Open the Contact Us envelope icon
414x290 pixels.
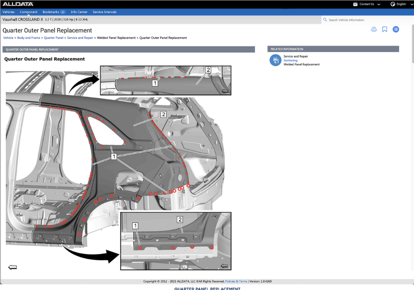(355, 4)
